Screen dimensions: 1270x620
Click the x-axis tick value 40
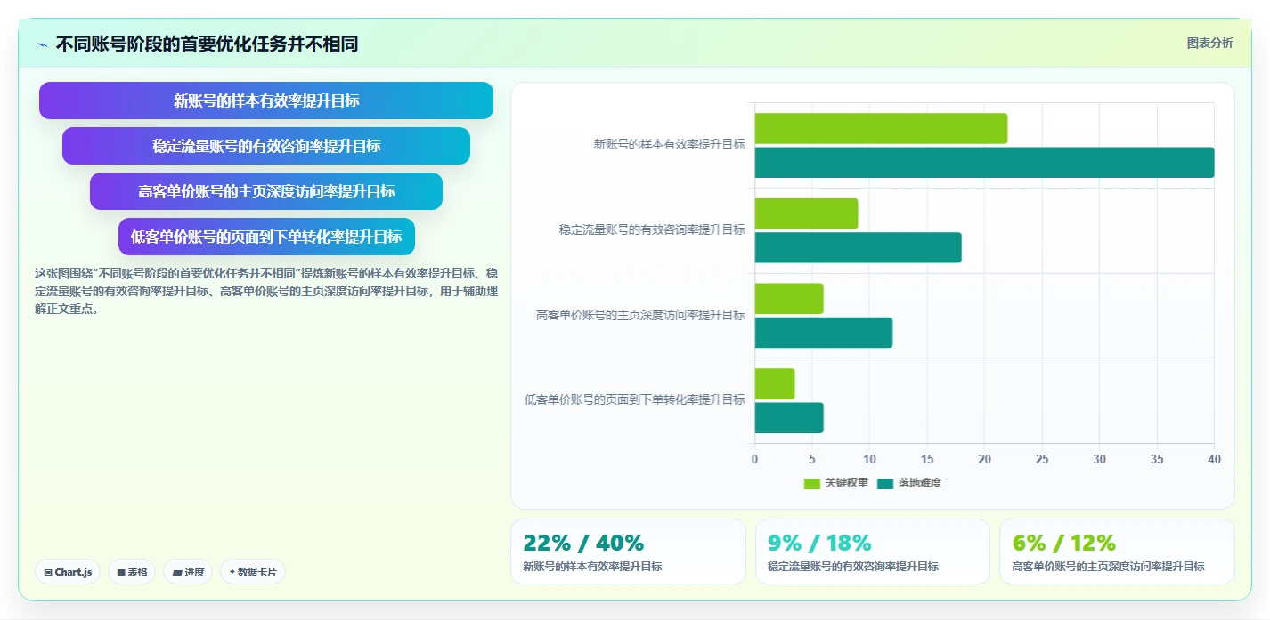click(x=1214, y=459)
